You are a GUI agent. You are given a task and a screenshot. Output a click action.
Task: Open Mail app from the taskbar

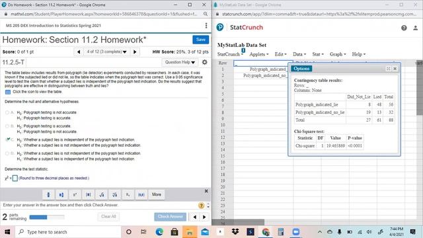tap(205, 232)
